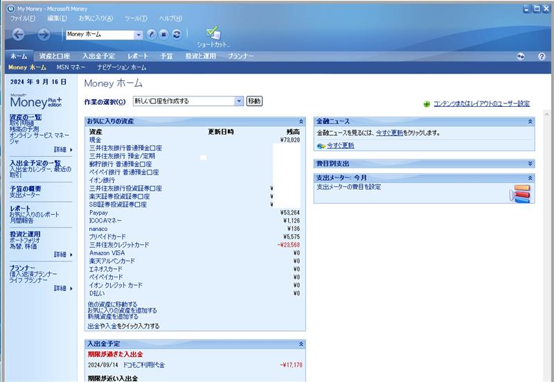The height and width of the screenshot is (382, 554).
Task: Open 資産の一覧 in the sidebar
Action: (26, 117)
